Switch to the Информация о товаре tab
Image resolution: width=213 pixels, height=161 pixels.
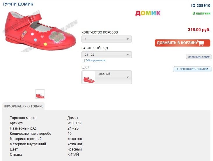[23, 106]
